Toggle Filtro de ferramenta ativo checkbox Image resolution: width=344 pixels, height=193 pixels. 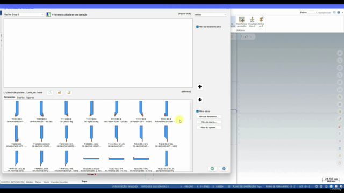197,27
